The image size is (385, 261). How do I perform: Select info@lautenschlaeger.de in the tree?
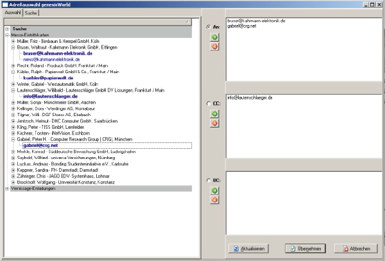point(50,96)
